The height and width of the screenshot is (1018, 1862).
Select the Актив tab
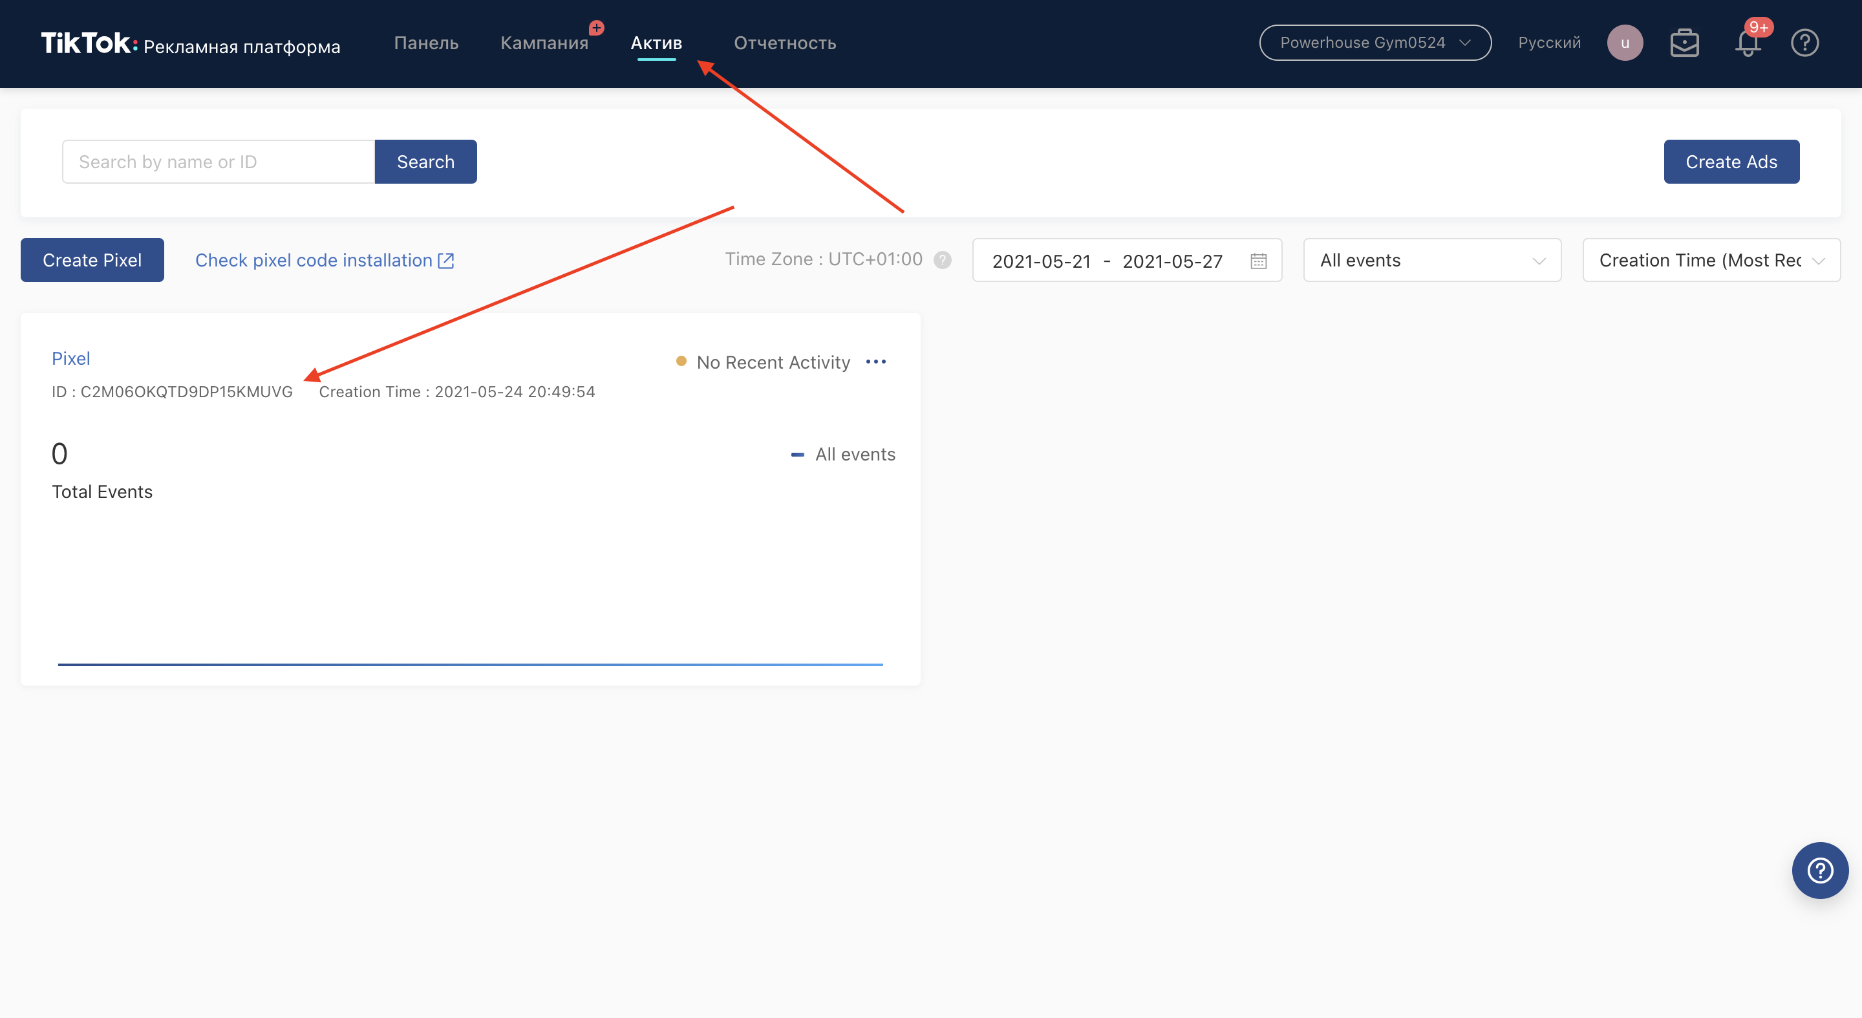[657, 43]
